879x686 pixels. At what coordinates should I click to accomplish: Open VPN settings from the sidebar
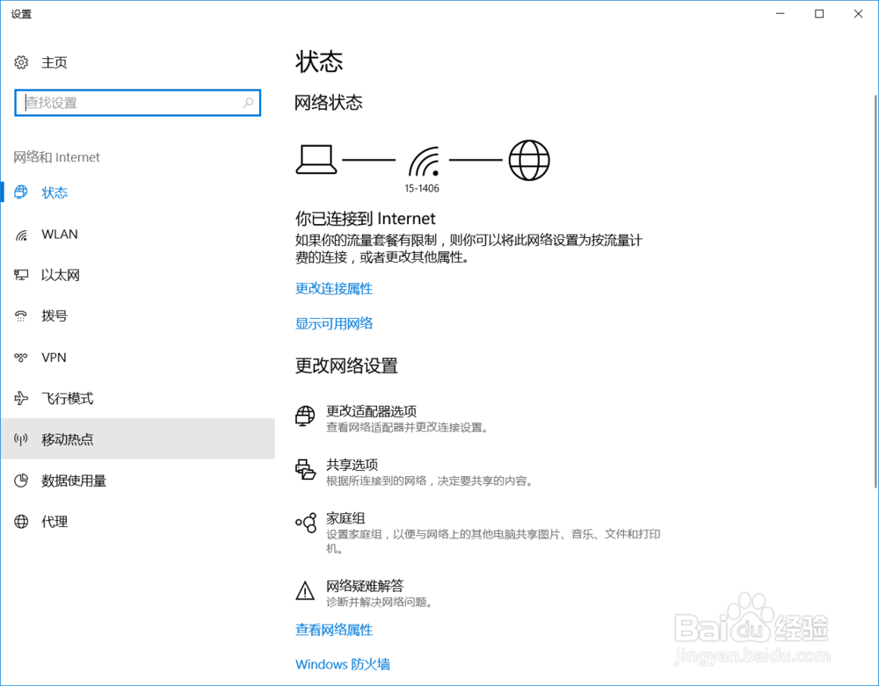(53, 357)
